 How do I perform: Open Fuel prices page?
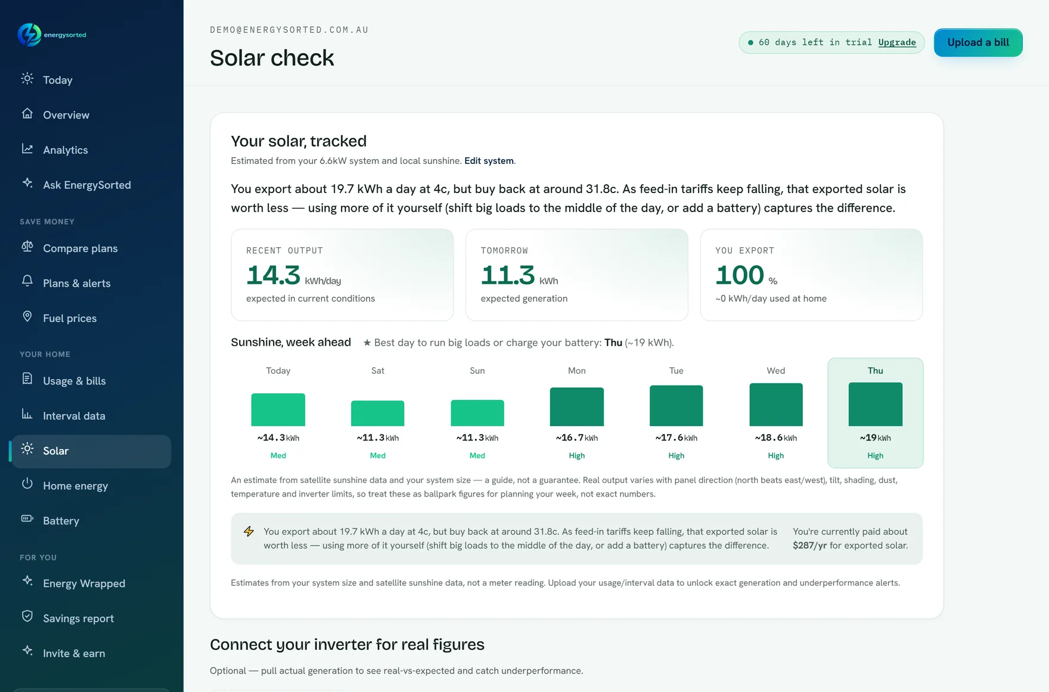click(91, 318)
